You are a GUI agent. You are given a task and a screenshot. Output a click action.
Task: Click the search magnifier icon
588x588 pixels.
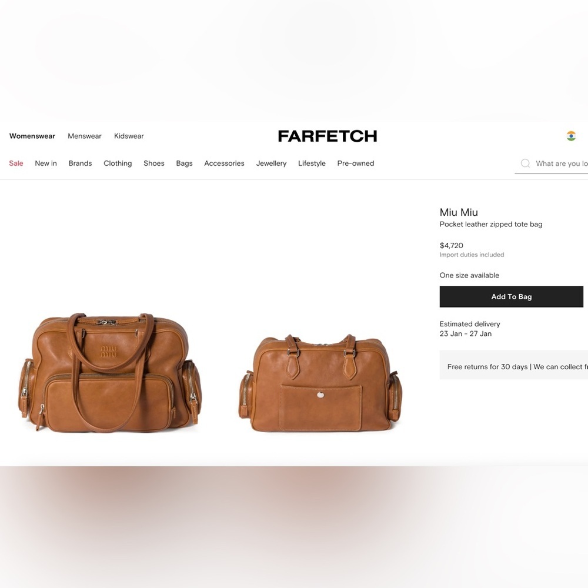525,163
